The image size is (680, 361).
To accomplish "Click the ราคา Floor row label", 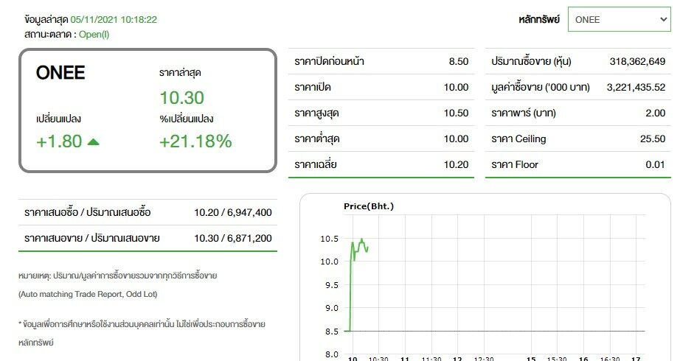I will [x=514, y=165].
